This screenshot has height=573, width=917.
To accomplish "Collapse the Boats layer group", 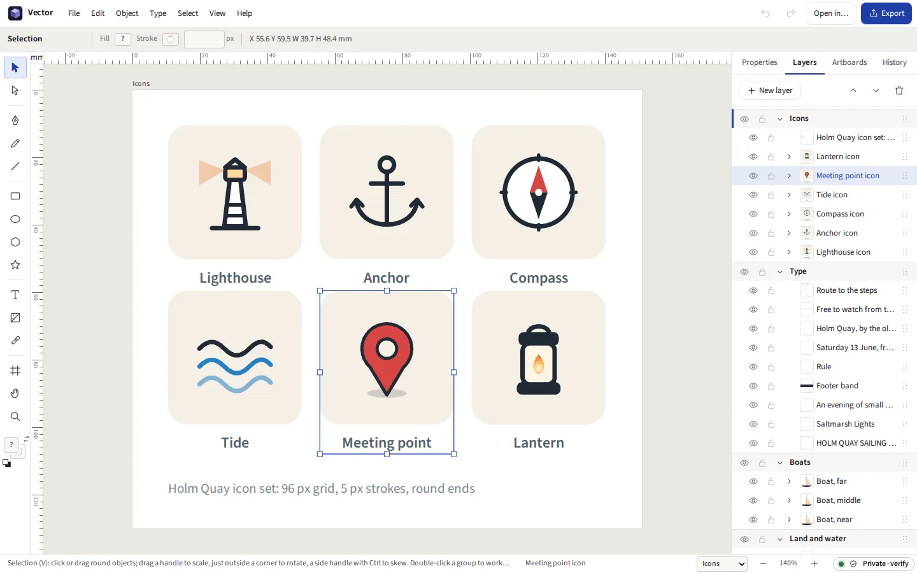I will [x=779, y=462].
